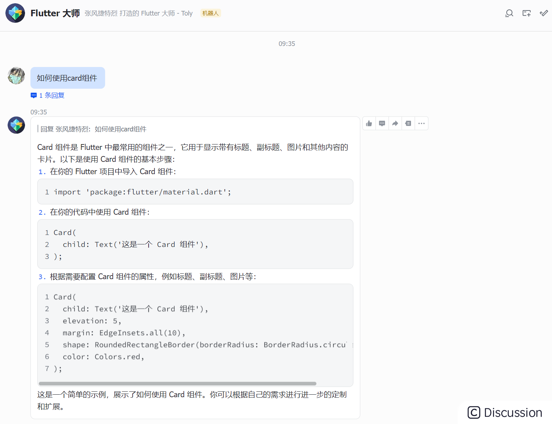552x424 pixels.
Task: Click the Flutter 大师 chat title
Action: pyautogui.click(x=55, y=13)
